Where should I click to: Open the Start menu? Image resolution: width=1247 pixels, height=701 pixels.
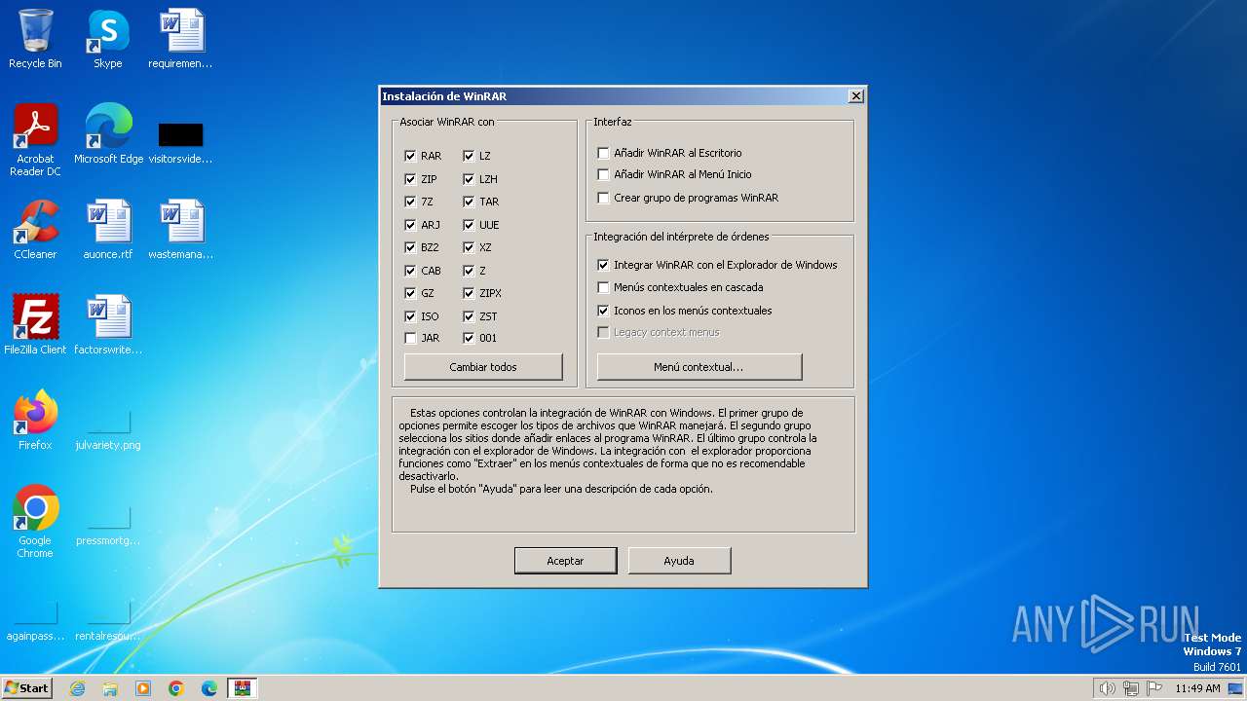(x=26, y=688)
